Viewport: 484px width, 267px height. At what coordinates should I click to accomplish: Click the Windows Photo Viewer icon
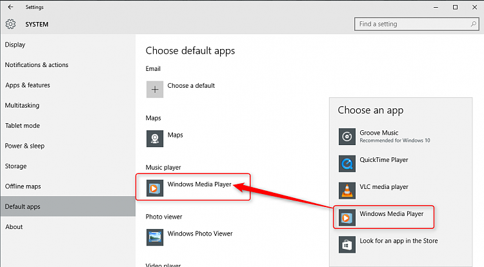pyautogui.click(x=155, y=237)
